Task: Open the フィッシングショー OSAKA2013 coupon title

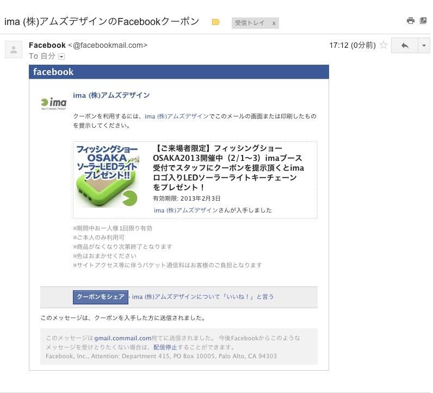Action: click(228, 167)
